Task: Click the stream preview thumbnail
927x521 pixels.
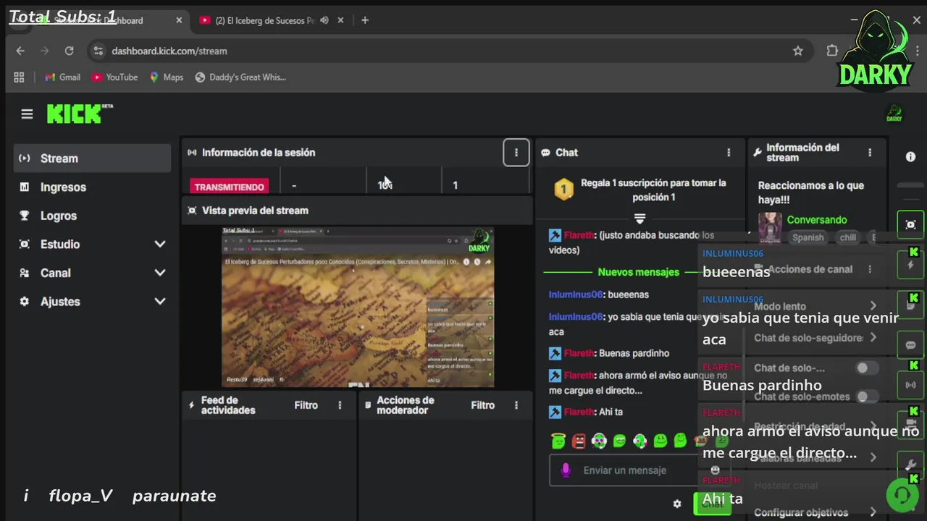Action: pyautogui.click(x=358, y=307)
